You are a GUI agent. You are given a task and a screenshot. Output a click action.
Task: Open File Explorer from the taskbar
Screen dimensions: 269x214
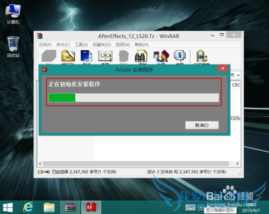coord(49,208)
